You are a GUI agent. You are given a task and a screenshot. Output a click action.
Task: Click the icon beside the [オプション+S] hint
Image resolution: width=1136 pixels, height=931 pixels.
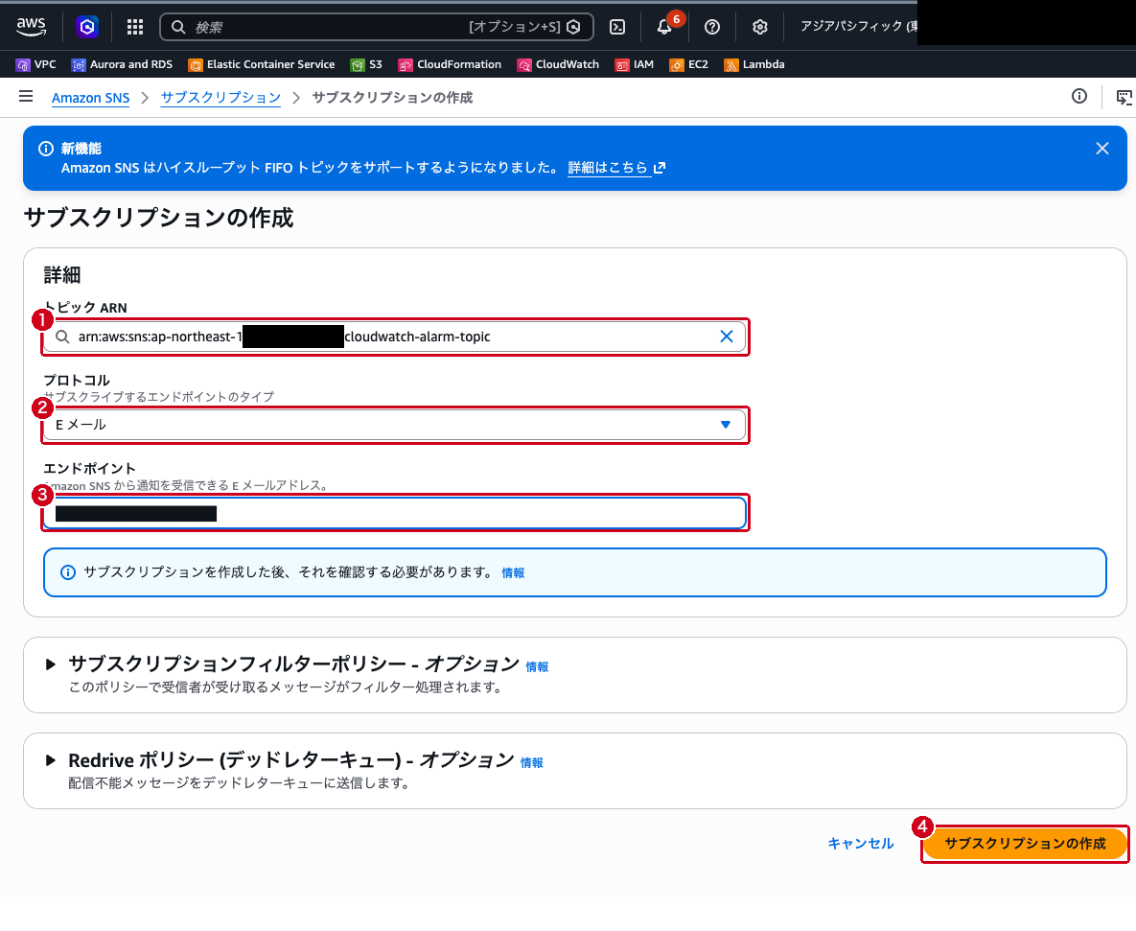[574, 27]
